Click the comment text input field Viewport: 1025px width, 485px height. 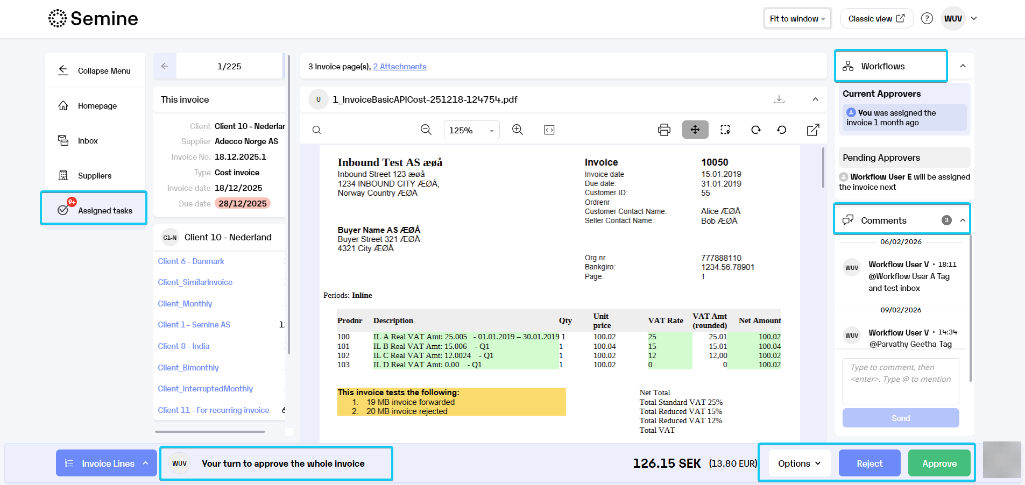[901, 381]
